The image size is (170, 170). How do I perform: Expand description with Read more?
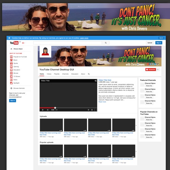coord(102,102)
